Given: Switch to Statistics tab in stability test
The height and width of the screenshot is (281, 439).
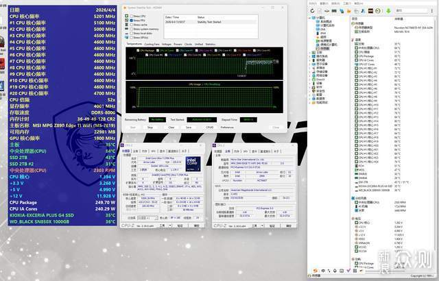Looking at the screenshot, I should 211,44.
